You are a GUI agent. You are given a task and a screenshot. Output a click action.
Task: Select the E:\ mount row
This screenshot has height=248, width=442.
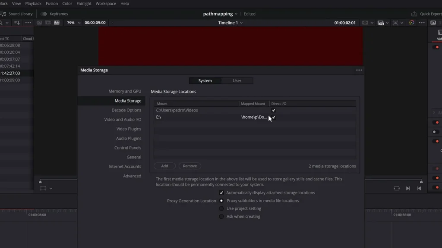tap(255, 117)
